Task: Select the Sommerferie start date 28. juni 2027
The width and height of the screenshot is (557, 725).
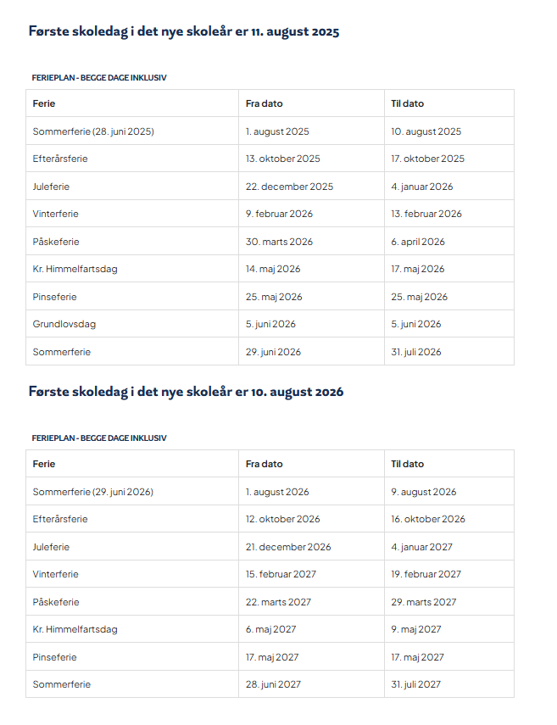Action: [273, 684]
